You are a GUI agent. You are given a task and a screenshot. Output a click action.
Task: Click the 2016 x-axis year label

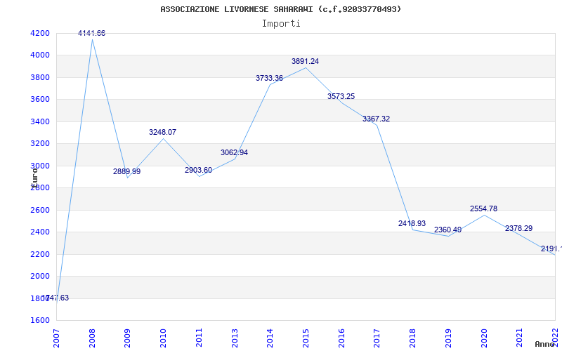tap(341, 338)
